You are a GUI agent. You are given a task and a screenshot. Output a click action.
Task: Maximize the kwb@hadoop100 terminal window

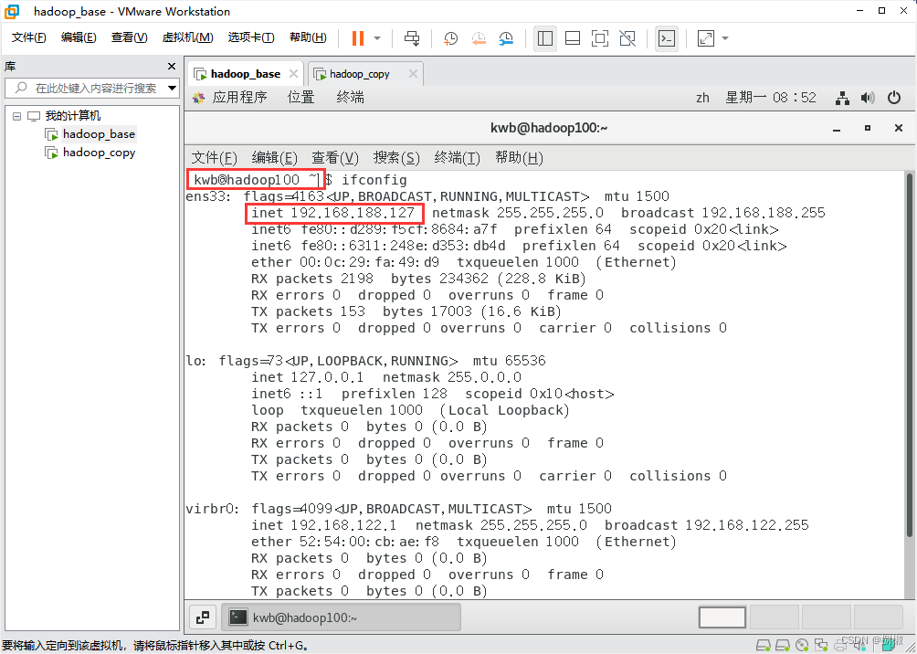(868, 128)
